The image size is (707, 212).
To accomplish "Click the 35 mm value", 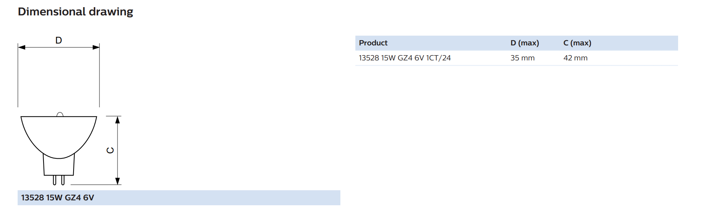I will (522, 58).
